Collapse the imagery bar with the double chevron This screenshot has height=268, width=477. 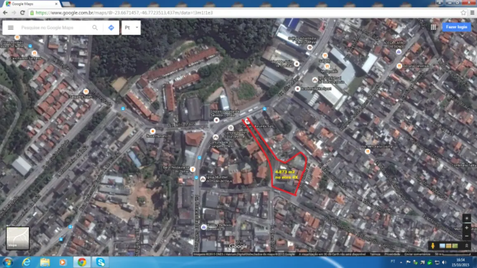point(467,246)
